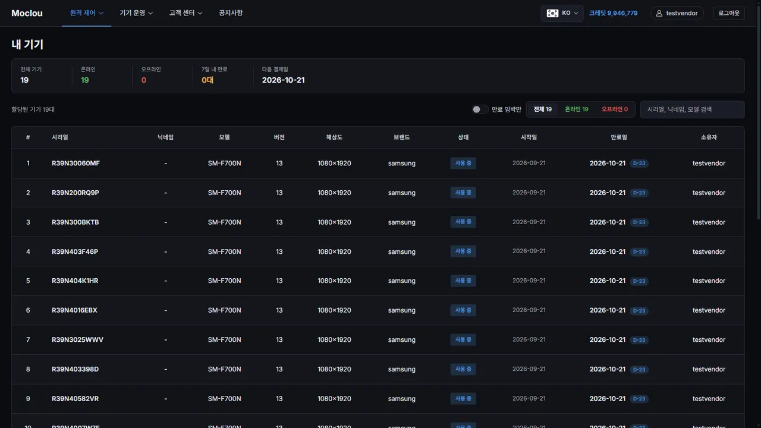Open the KO language selector

562,13
